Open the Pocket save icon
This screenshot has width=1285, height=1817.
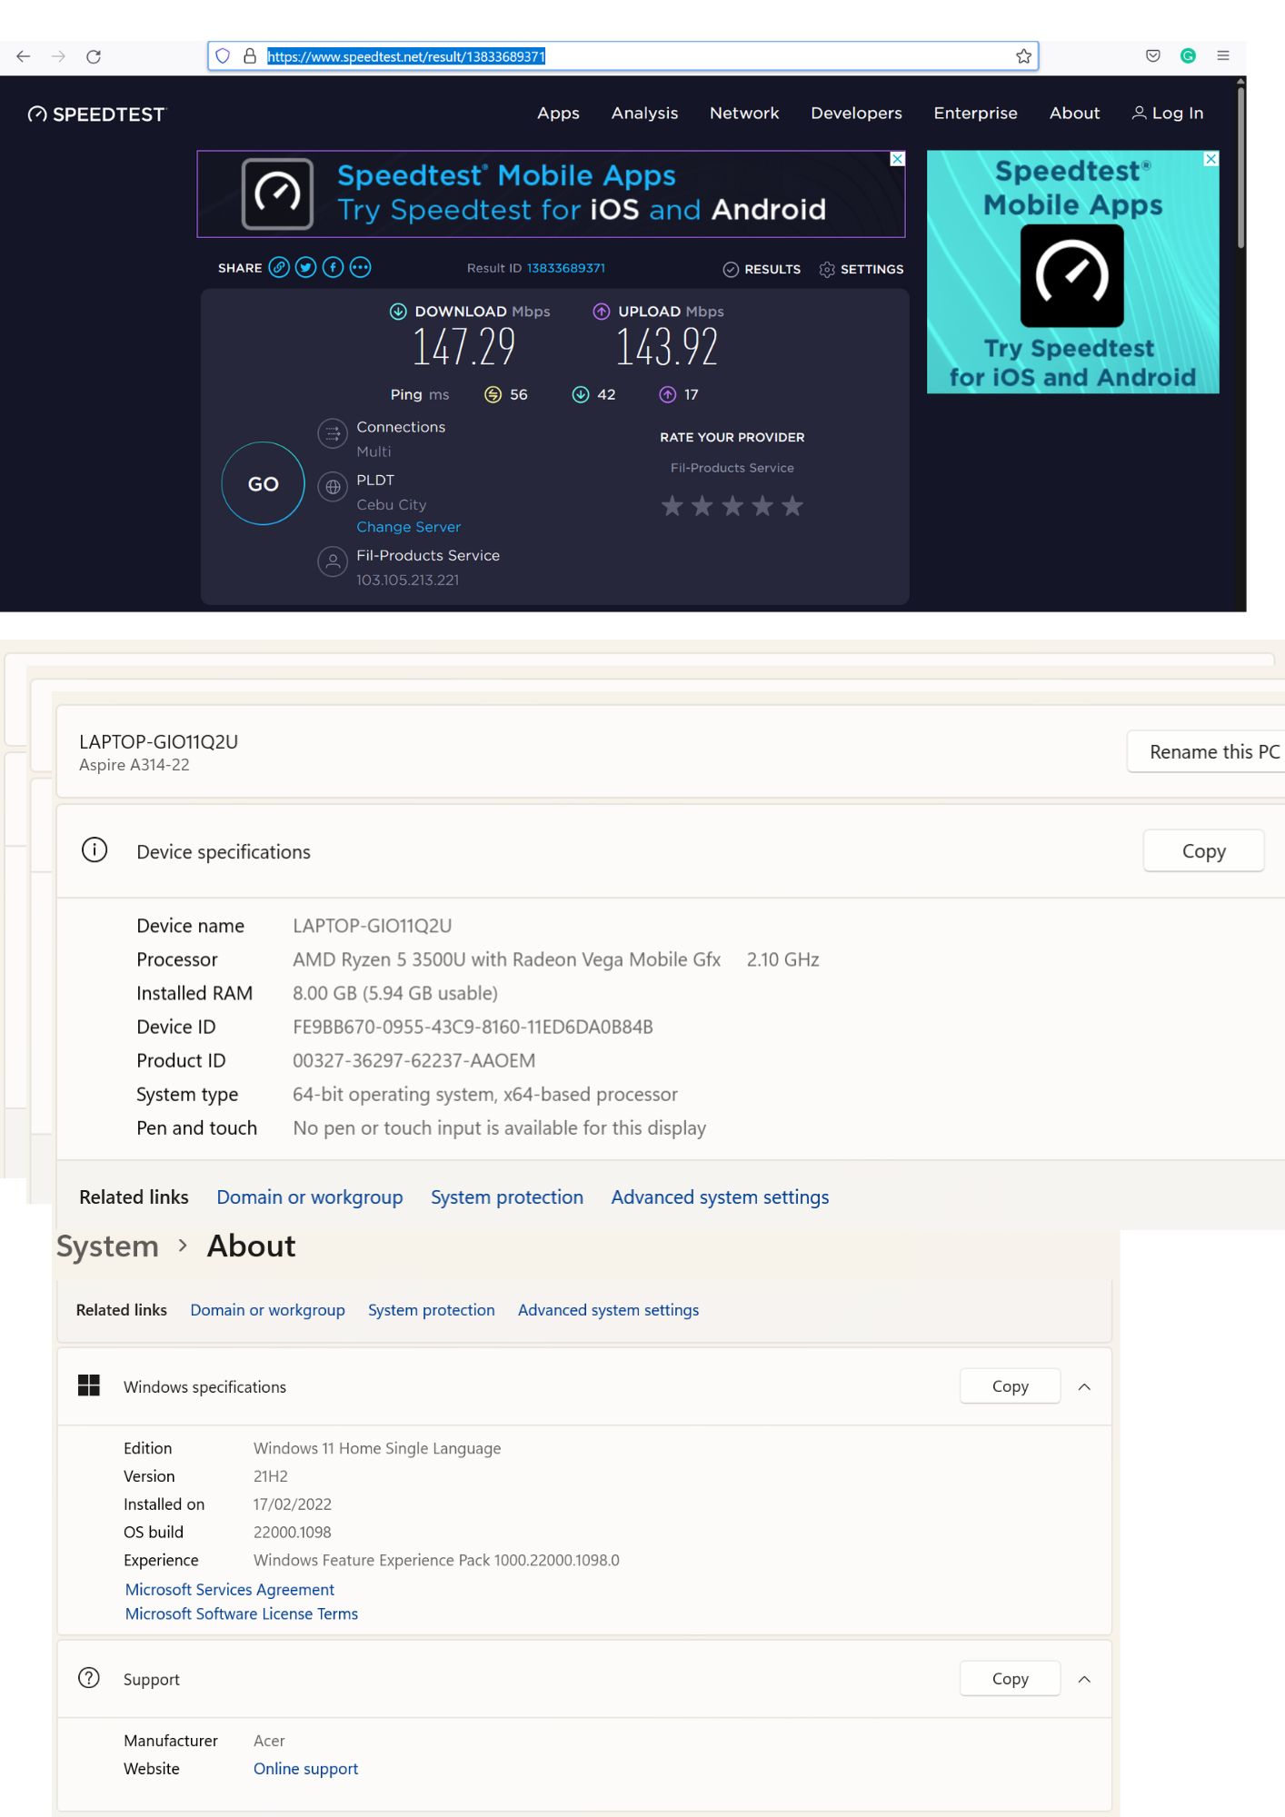tap(1153, 56)
